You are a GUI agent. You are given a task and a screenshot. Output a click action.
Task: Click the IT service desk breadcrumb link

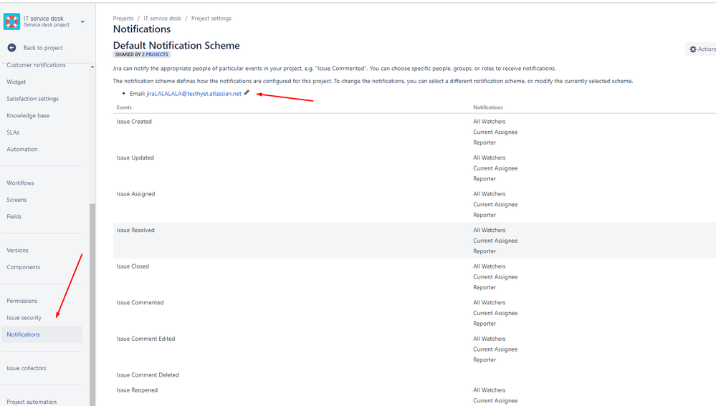point(162,19)
